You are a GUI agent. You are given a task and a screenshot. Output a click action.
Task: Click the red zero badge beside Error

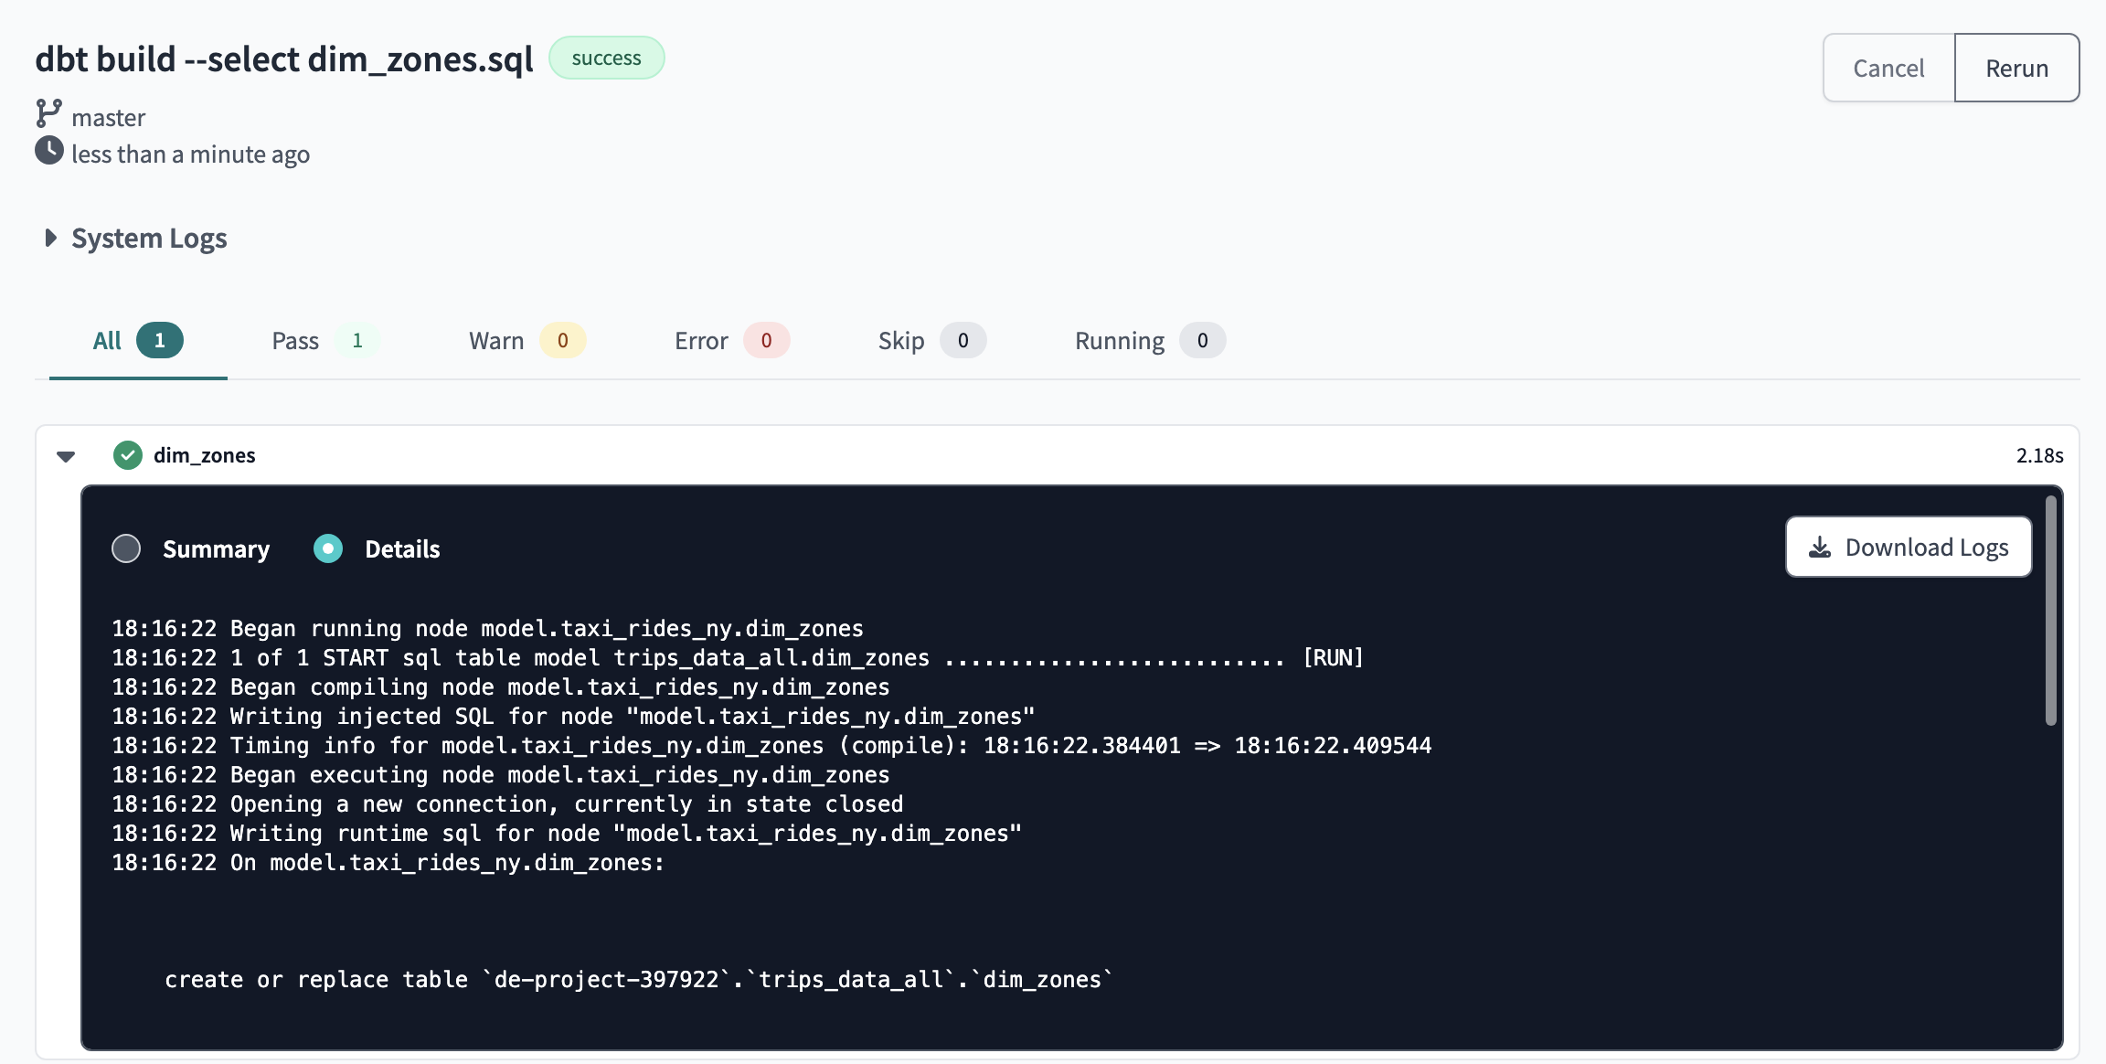766,341
